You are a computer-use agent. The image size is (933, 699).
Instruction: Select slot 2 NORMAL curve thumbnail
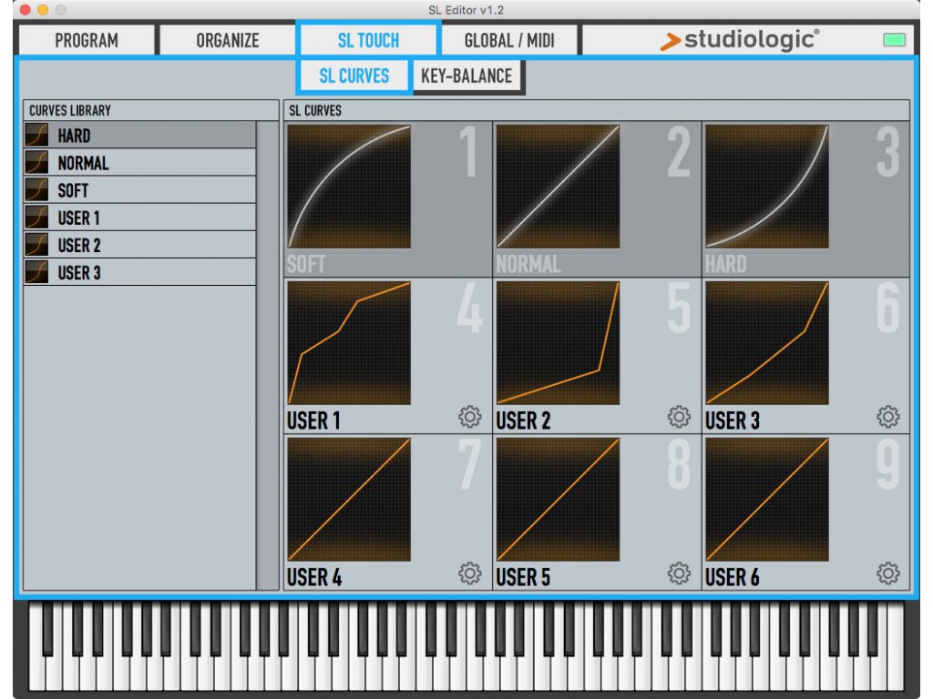tap(559, 186)
